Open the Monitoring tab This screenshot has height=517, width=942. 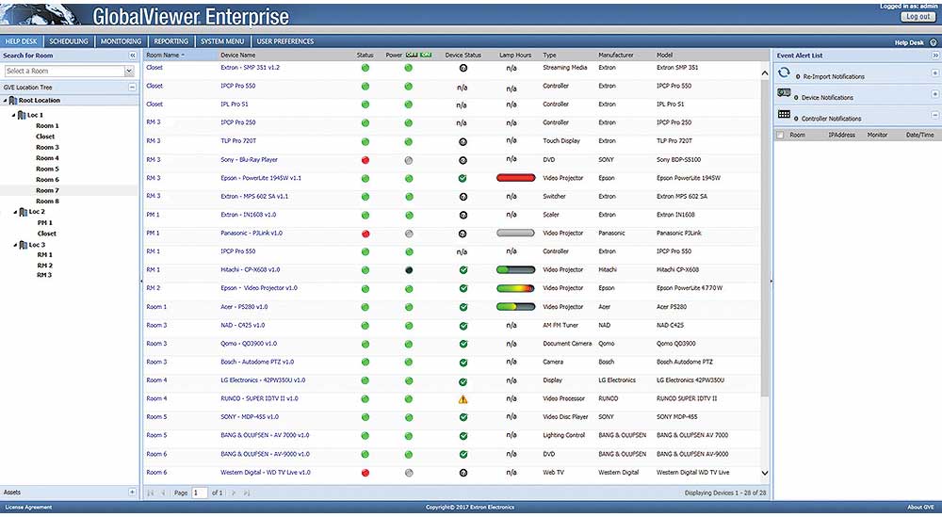point(121,41)
